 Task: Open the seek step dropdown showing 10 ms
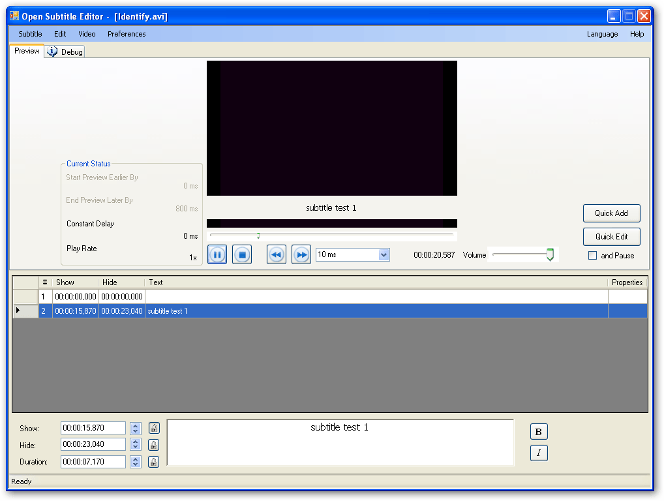point(383,254)
